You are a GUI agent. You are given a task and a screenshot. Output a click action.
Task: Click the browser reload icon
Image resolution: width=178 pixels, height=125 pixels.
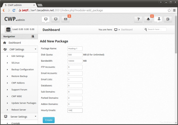click(x=14, y=10)
